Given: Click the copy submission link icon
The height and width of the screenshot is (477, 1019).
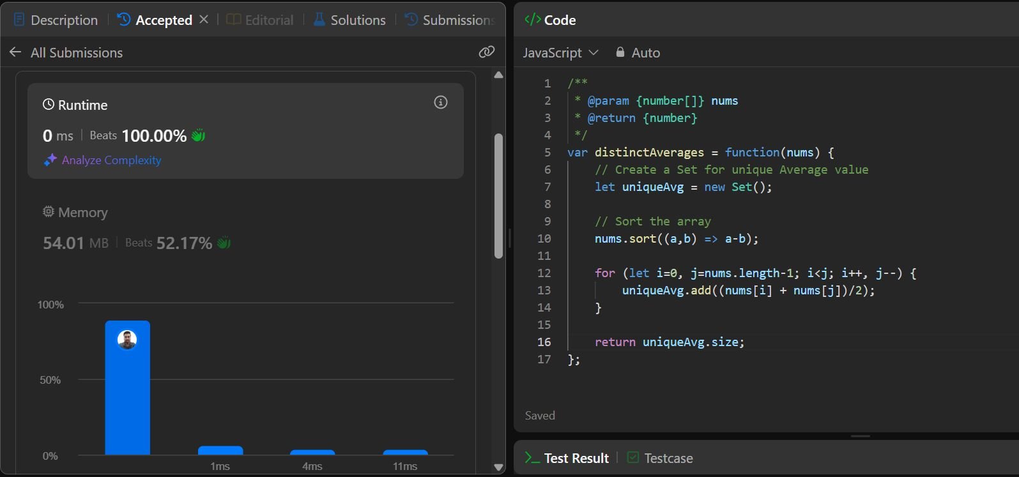Looking at the screenshot, I should coord(487,52).
